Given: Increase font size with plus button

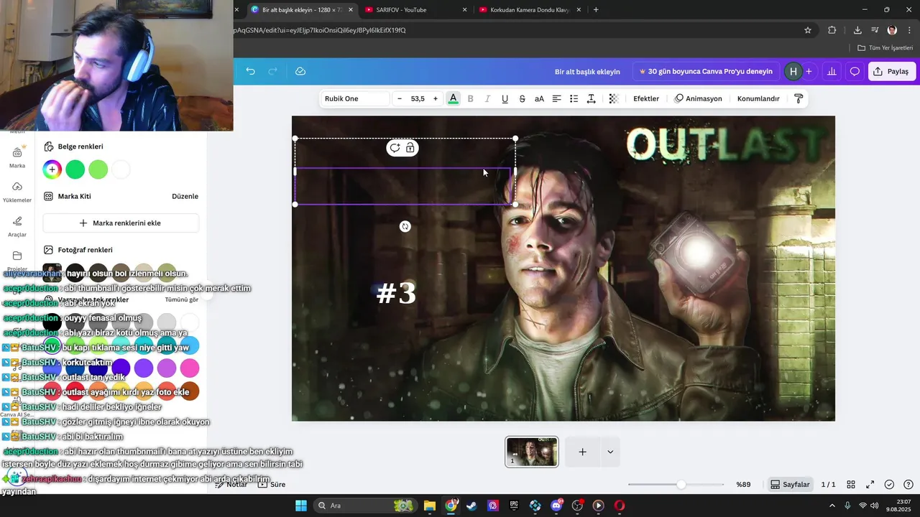Looking at the screenshot, I should point(435,98).
